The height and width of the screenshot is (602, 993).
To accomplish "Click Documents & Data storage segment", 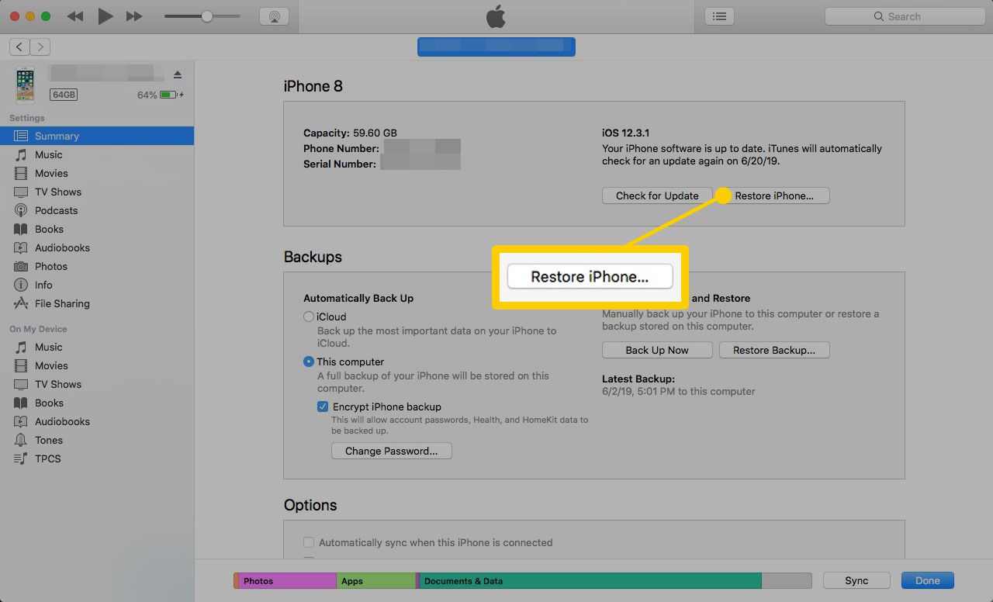I will 590,580.
